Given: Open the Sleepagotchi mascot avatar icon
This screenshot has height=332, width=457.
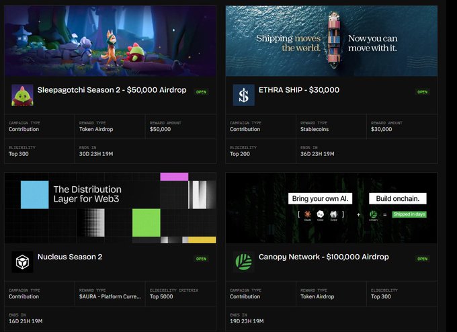Looking at the screenshot, I should (x=22, y=95).
